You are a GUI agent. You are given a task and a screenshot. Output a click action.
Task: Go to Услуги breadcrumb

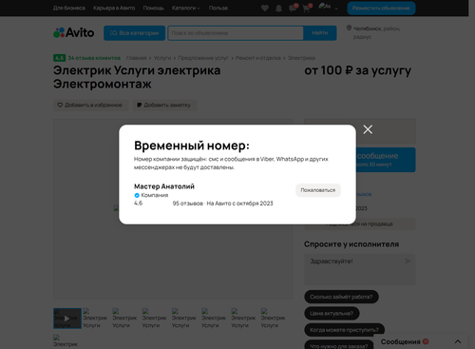point(162,58)
